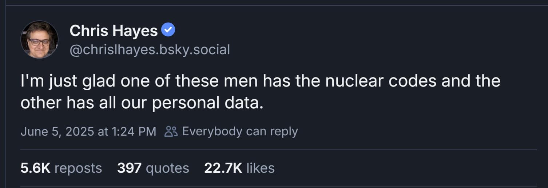
Task: Click the "22.7K" like count number
Action: (x=223, y=168)
